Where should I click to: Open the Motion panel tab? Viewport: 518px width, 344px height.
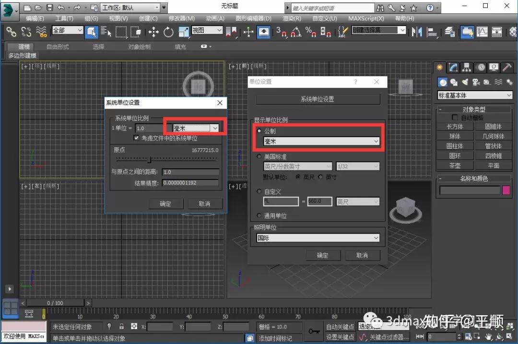481,68
